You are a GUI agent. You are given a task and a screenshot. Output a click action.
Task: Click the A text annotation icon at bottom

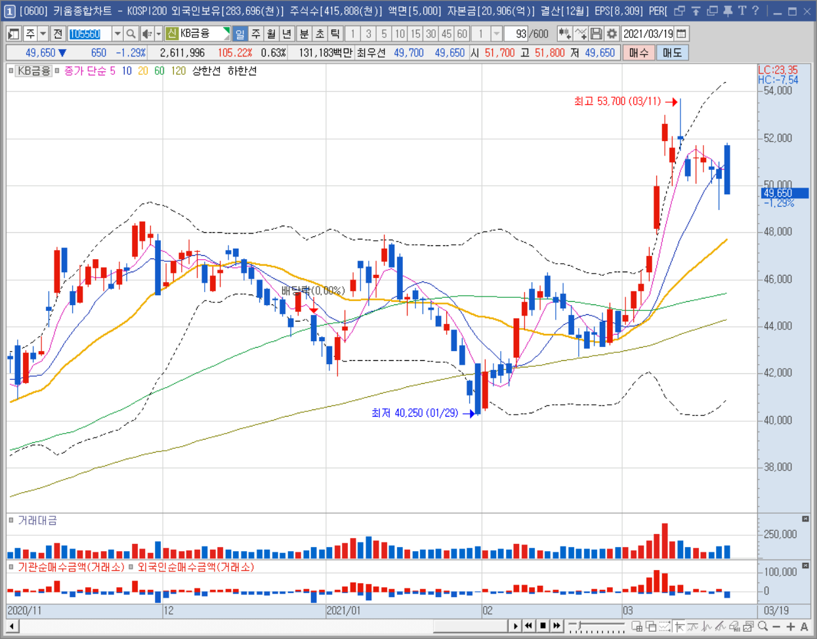(804, 627)
